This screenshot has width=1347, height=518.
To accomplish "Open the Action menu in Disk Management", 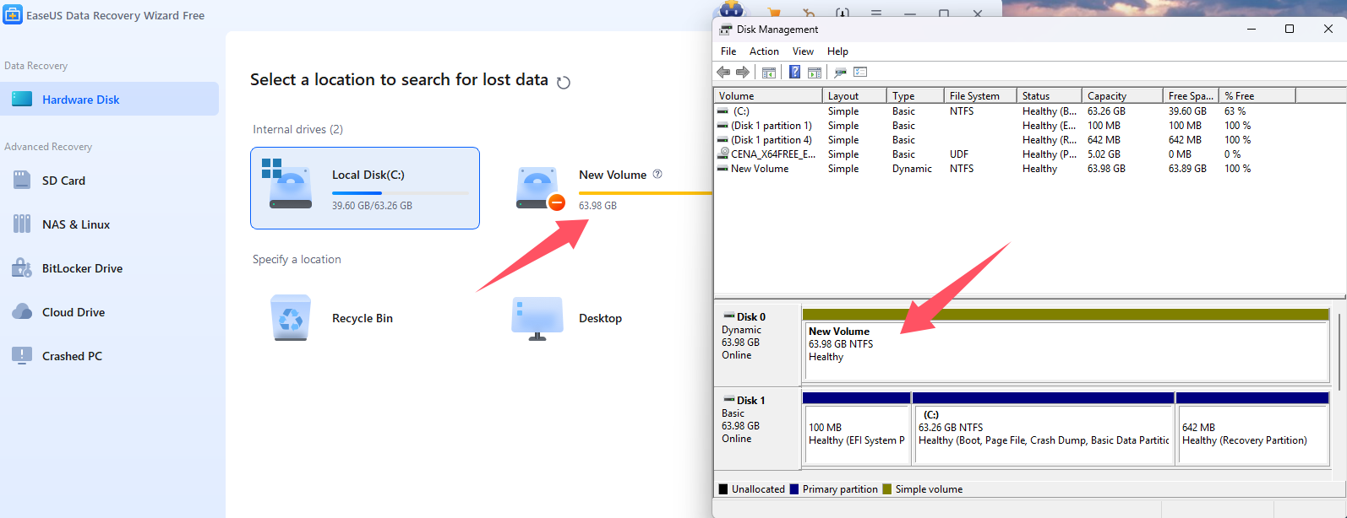I will 764,51.
